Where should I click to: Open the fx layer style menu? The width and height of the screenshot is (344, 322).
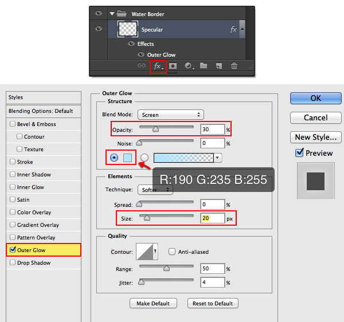click(158, 66)
